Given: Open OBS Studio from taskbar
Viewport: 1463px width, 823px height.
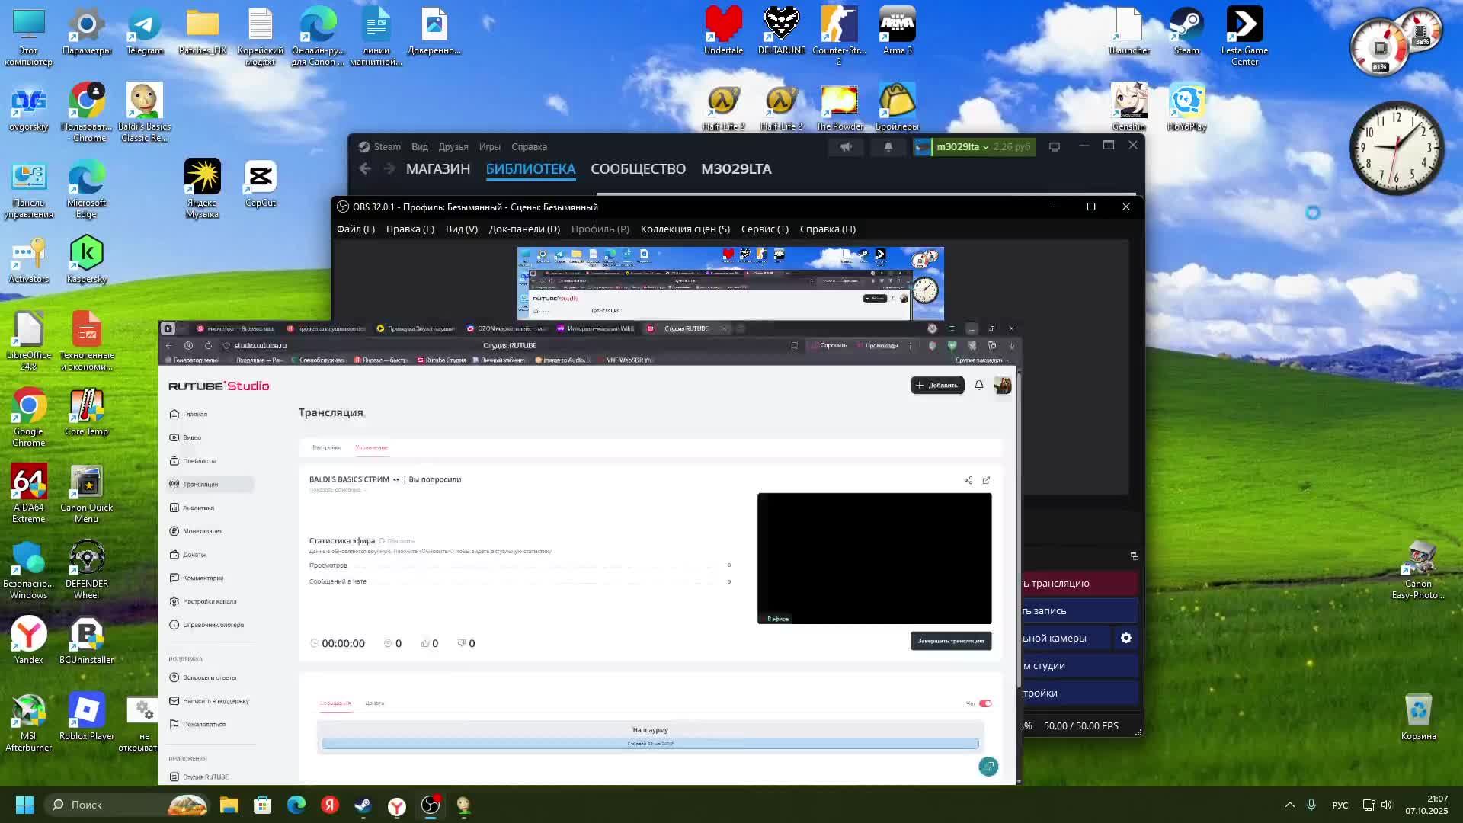Looking at the screenshot, I should click(x=431, y=805).
